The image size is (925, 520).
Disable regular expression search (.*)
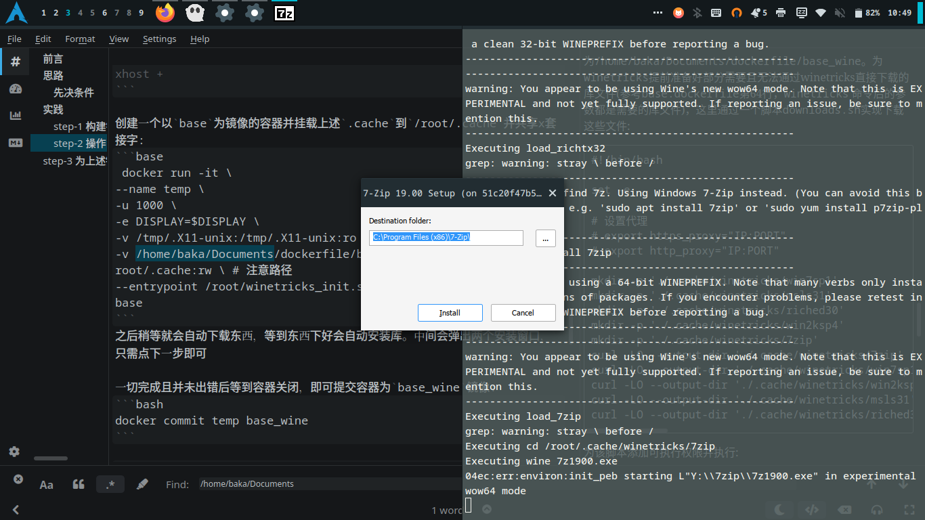pyautogui.click(x=110, y=484)
